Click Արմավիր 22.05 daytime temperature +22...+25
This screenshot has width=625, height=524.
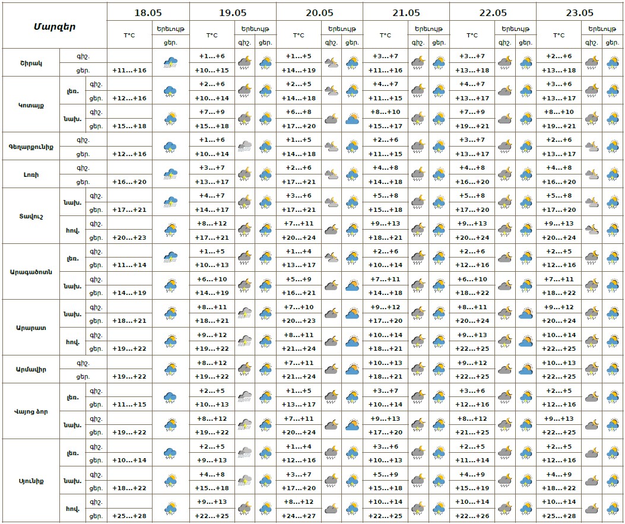pos(472,376)
